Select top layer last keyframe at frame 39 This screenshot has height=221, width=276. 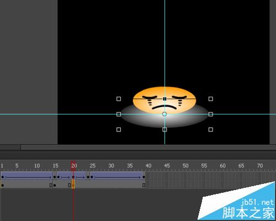[144, 177]
